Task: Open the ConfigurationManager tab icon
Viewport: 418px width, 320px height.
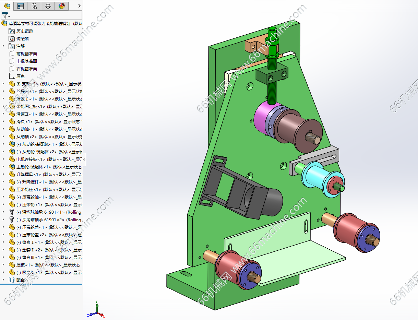Action: pyautogui.click(x=34, y=6)
